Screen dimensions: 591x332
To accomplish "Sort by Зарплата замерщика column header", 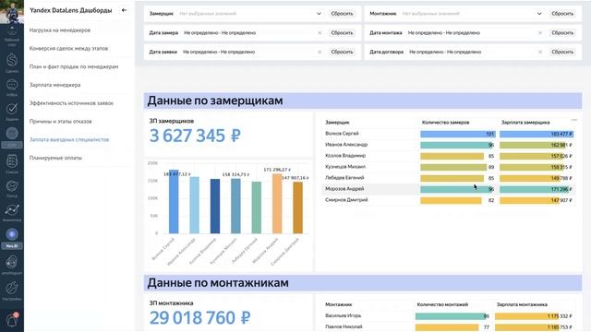I will [x=525, y=123].
